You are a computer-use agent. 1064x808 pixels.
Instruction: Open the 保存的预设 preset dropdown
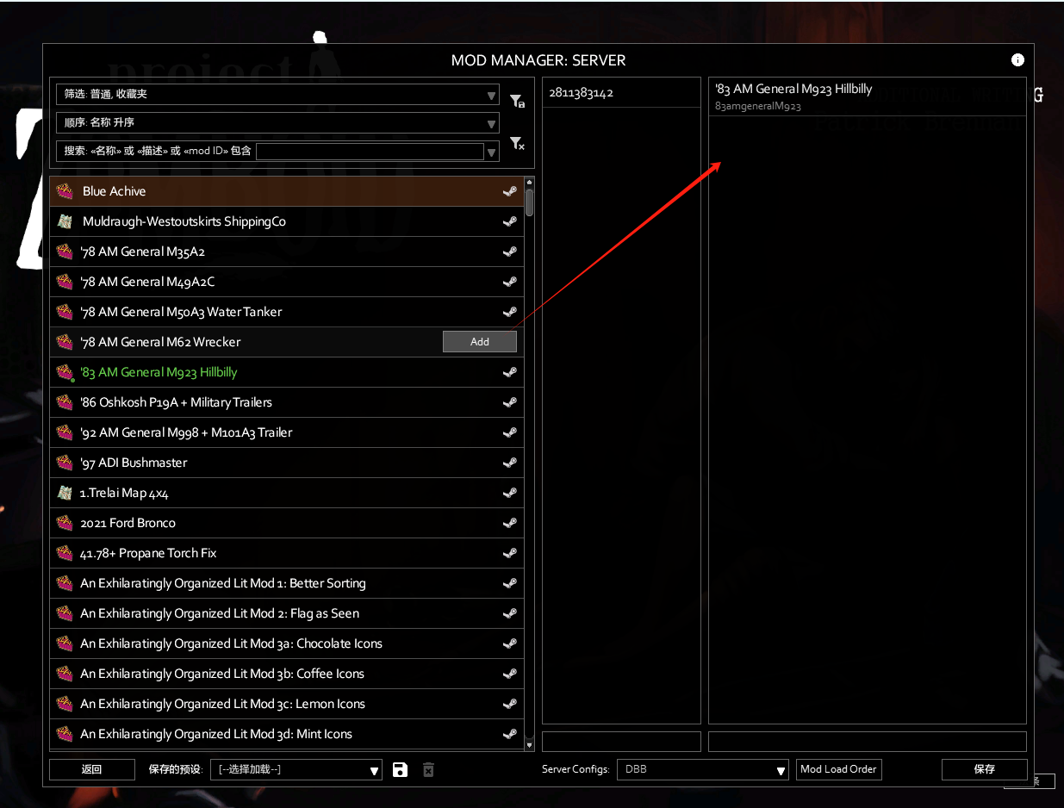pos(296,769)
